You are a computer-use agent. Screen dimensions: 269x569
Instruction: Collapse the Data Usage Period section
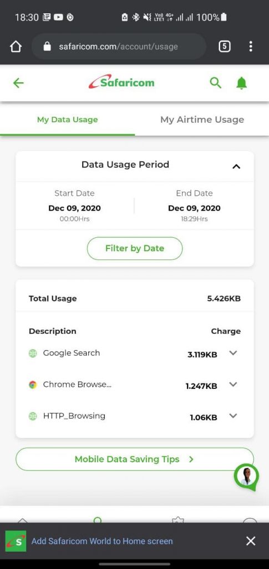(236, 166)
